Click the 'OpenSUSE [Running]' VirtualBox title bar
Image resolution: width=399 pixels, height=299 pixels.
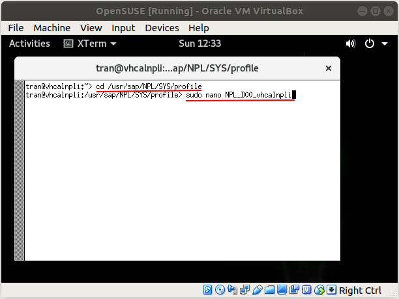tap(199, 11)
